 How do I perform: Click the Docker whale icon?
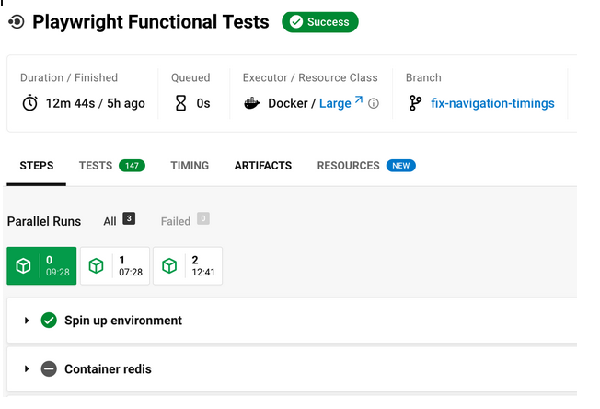(252, 103)
